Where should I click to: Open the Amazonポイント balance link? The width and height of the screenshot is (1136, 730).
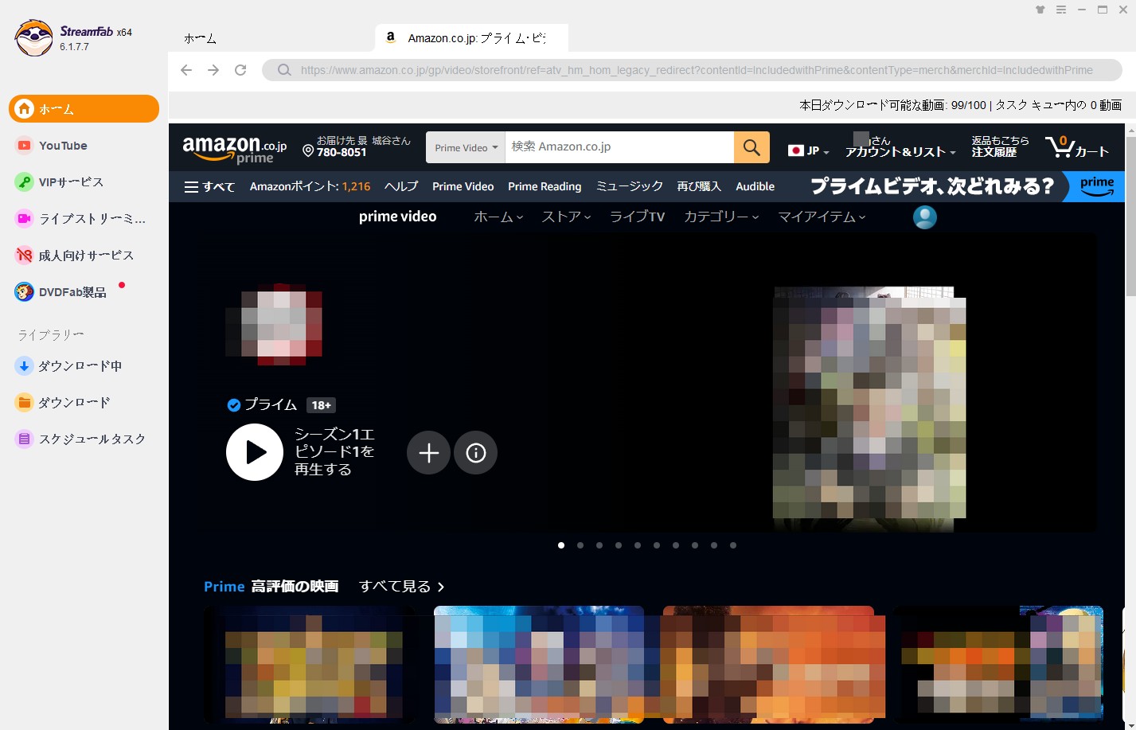click(310, 186)
